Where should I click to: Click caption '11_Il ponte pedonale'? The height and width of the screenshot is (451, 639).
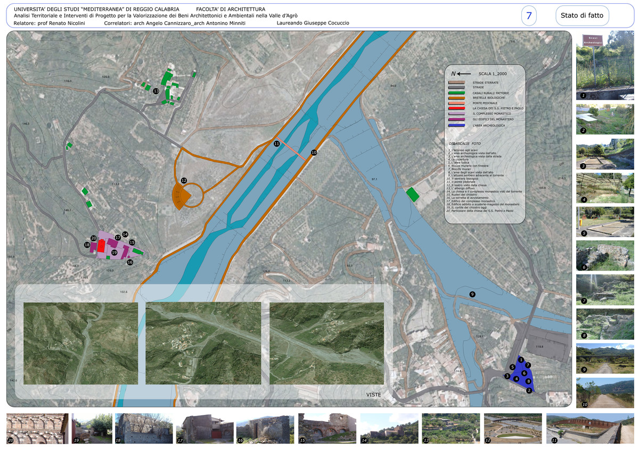click(x=461, y=182)
